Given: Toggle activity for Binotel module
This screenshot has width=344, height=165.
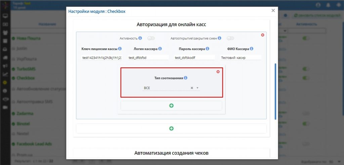Looking at the screenshot, I should coord(306,124).
